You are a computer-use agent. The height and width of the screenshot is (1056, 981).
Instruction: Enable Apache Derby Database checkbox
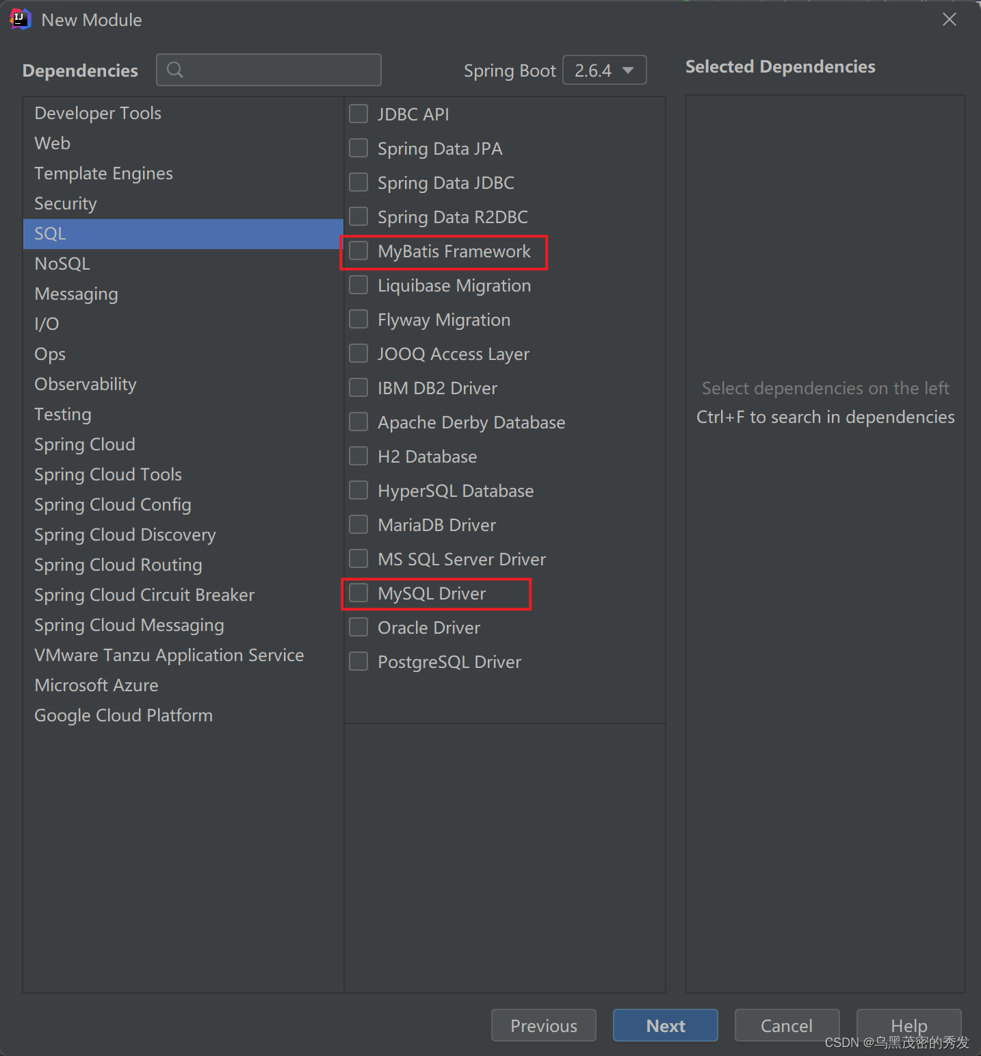(x=358, y=422)
